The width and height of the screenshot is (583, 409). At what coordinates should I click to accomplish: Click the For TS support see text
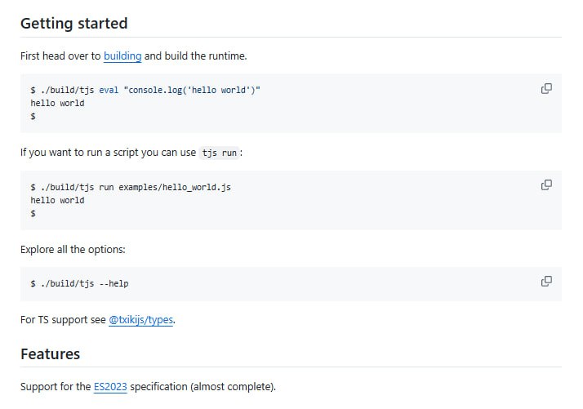pos(63,320)
